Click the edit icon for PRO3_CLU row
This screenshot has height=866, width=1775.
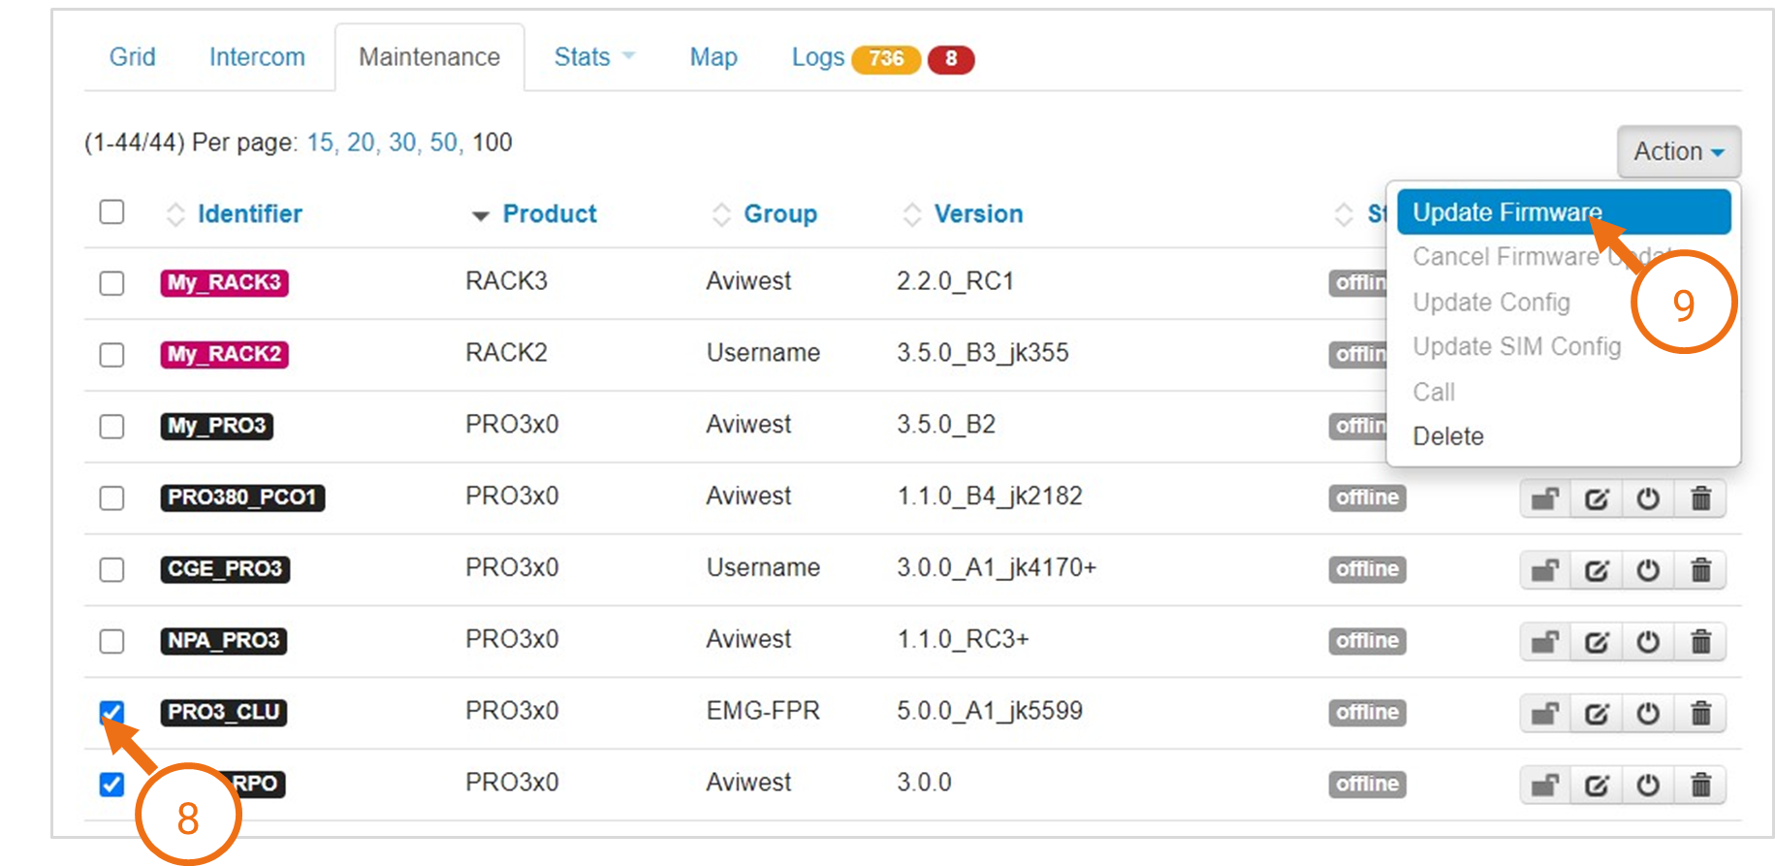1597,714
